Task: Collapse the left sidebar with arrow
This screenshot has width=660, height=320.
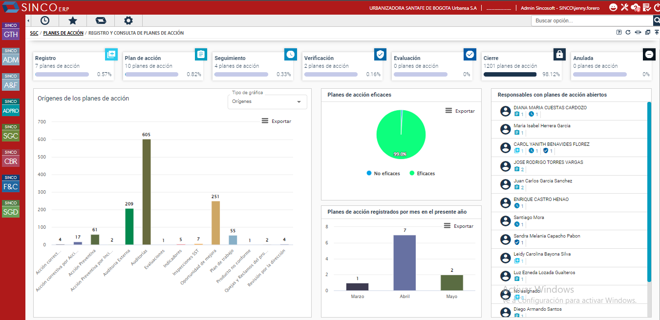Action: 28,20
